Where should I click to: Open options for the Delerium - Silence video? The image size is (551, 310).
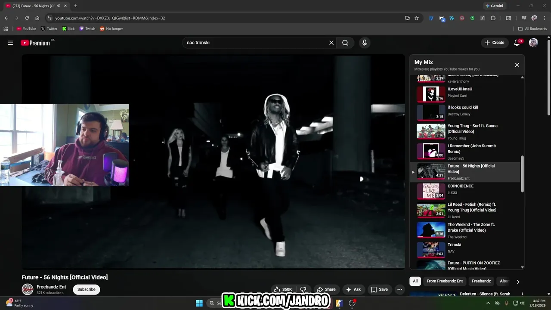522,294
